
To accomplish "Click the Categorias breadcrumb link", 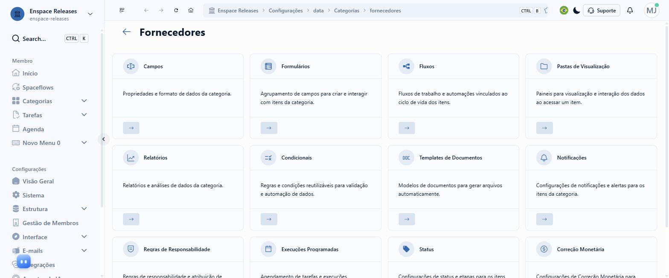I will [x=346, y=11].
